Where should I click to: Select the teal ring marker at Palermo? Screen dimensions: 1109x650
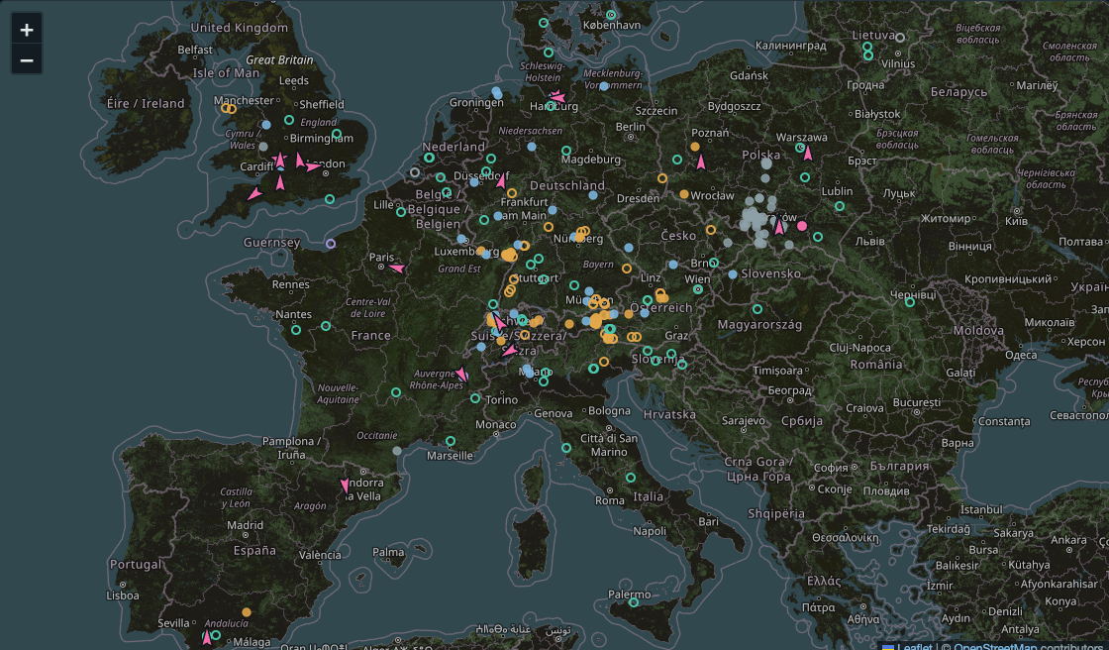click(634, 602)
